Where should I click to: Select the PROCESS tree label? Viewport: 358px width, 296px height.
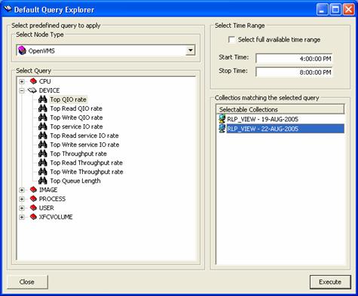pyautogui.click(x=52, y=199)
